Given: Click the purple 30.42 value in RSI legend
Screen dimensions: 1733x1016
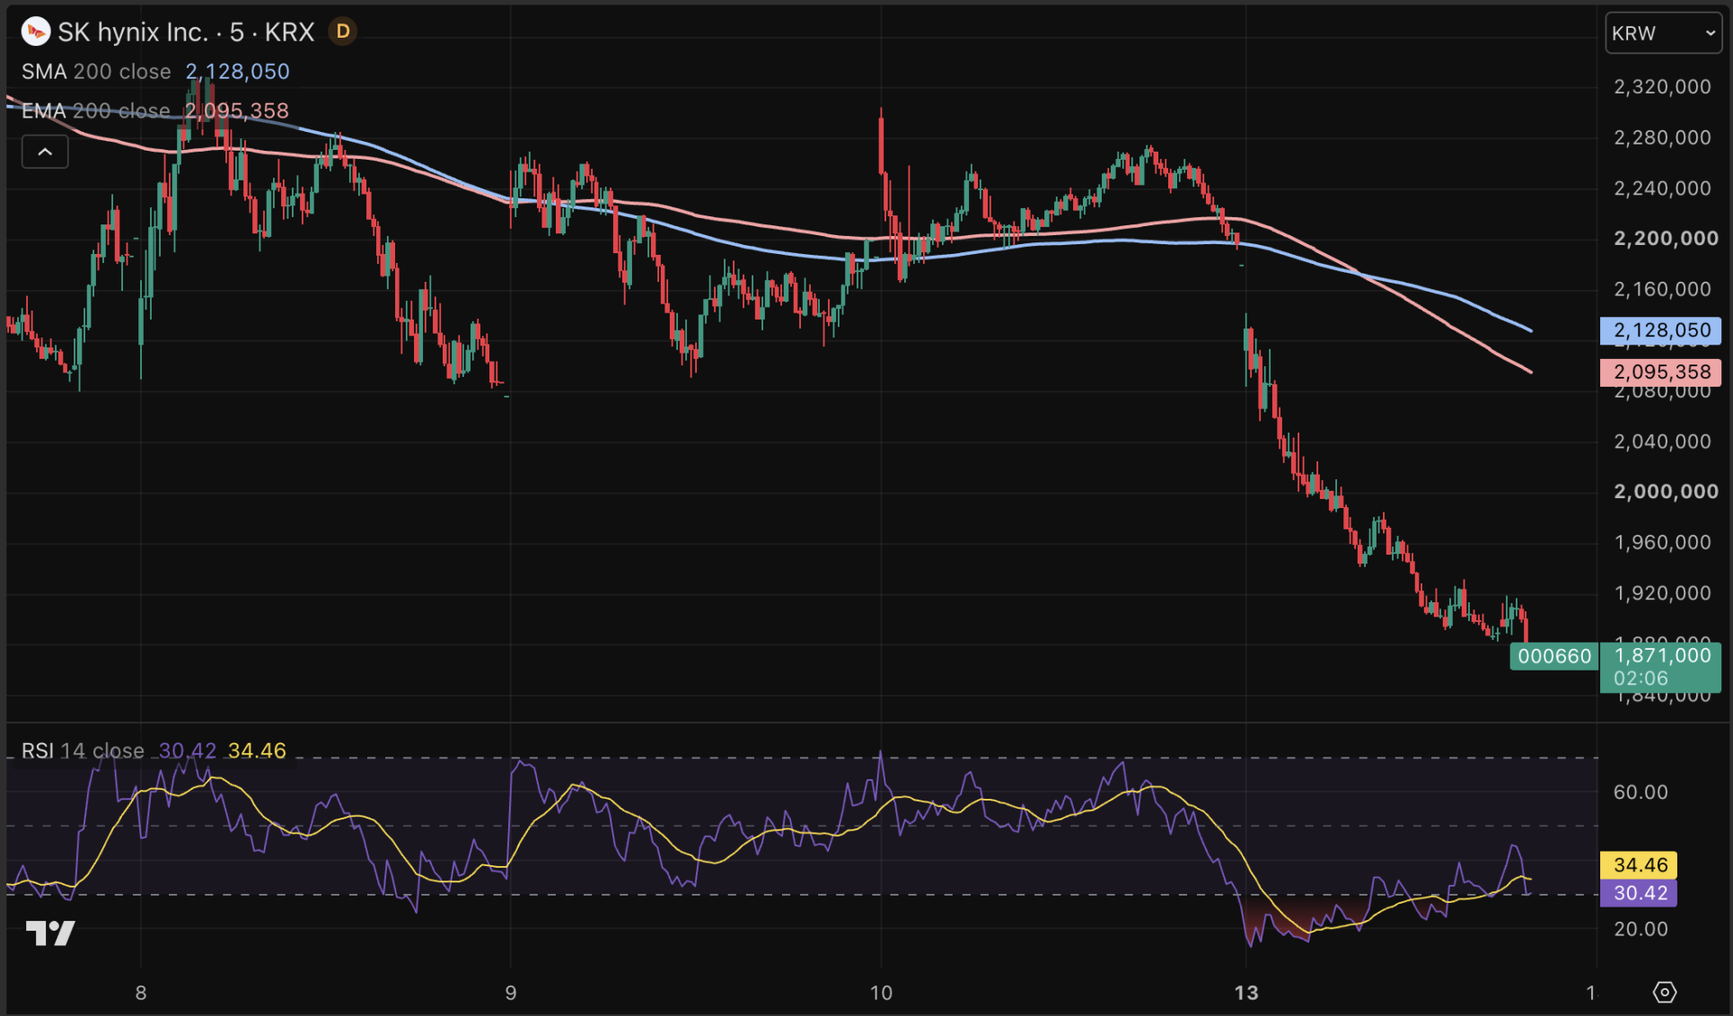Looking at the screenshot, I should [188, 750].
